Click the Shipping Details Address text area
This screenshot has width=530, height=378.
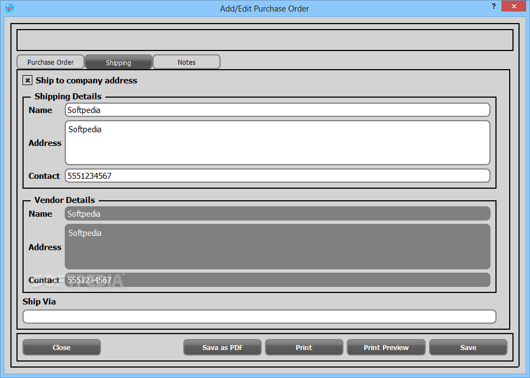pyautogui.click(x=278, y=143)
